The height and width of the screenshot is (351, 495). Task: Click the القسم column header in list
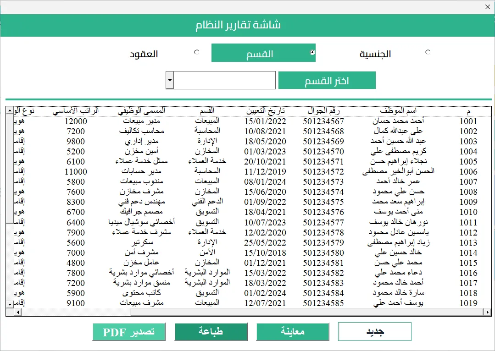(x=207, y=111)
